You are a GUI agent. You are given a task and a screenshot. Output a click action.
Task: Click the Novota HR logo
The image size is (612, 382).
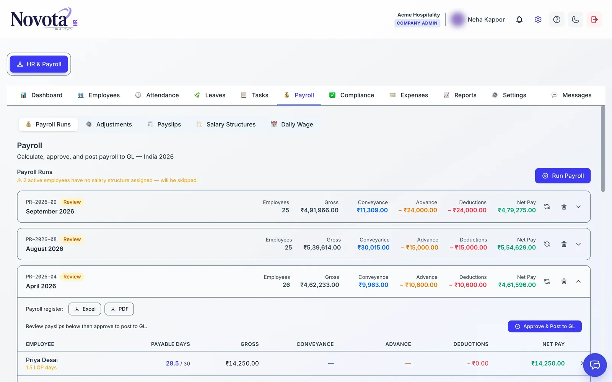click(x=44, y=19)
